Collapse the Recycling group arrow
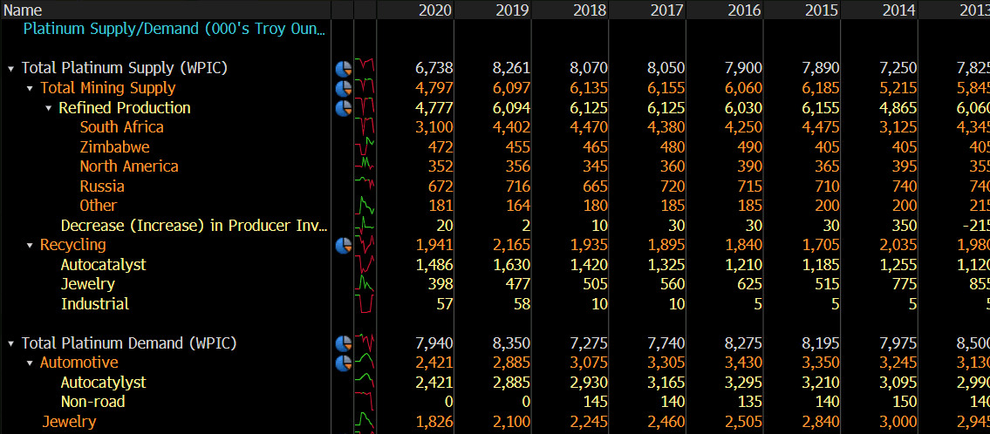The width and height of the screenshot is (990, 434). pyautogui.click(x=31, y=245)
